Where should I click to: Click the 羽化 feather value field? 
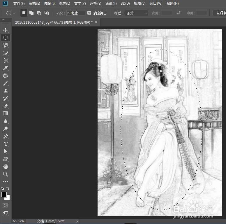(75, 13)
